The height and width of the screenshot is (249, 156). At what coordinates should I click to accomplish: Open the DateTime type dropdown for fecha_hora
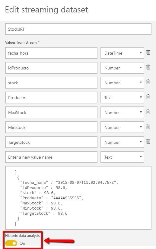pyautogui.click(x=122, y=53)
